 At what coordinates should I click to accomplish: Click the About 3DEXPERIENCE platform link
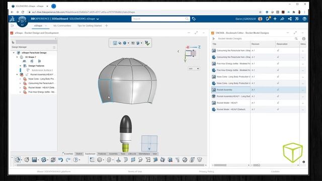pos(54,171)
